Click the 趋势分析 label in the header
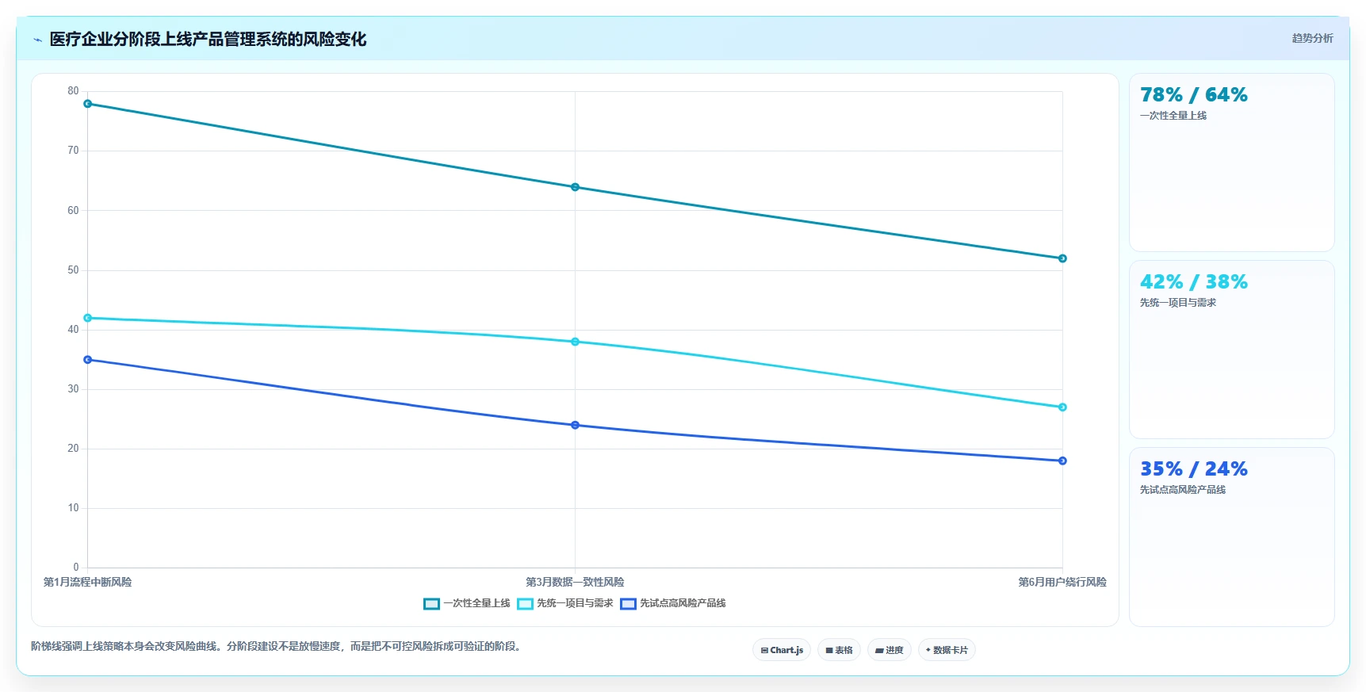This screenshot has width=1366, height=692. click(1312, 38)
